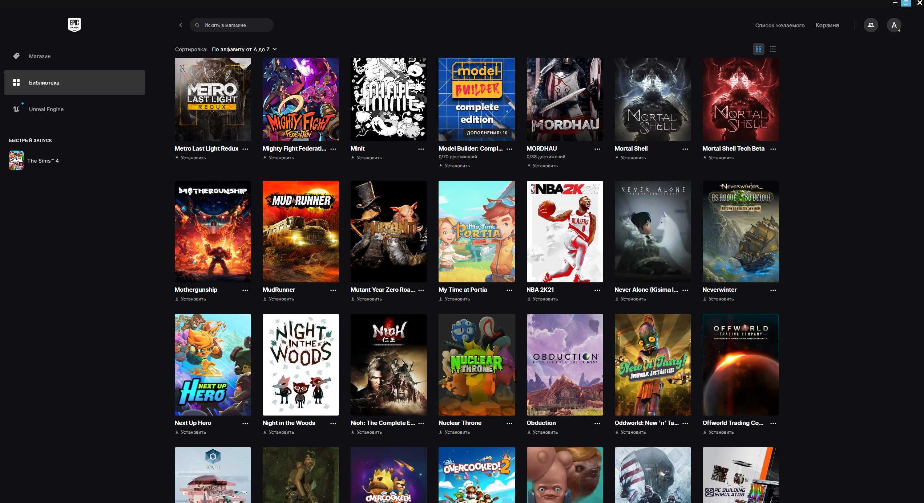
Task: Open the Model Builder Complete Edition cover
Action: pyautogui.click(x=477, y=99)
